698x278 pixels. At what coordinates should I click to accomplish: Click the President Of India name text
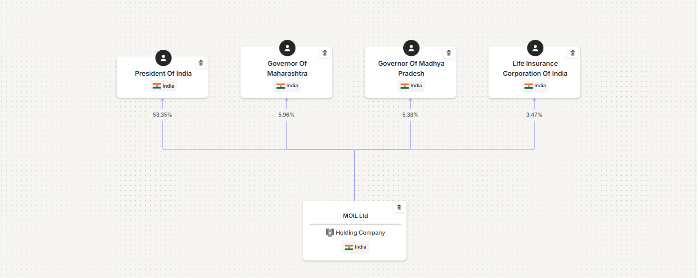click(x=163, y=74)
